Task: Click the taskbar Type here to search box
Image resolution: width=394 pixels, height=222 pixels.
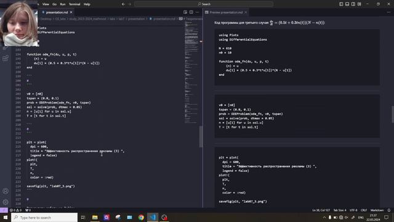Action: click(44, 217)
